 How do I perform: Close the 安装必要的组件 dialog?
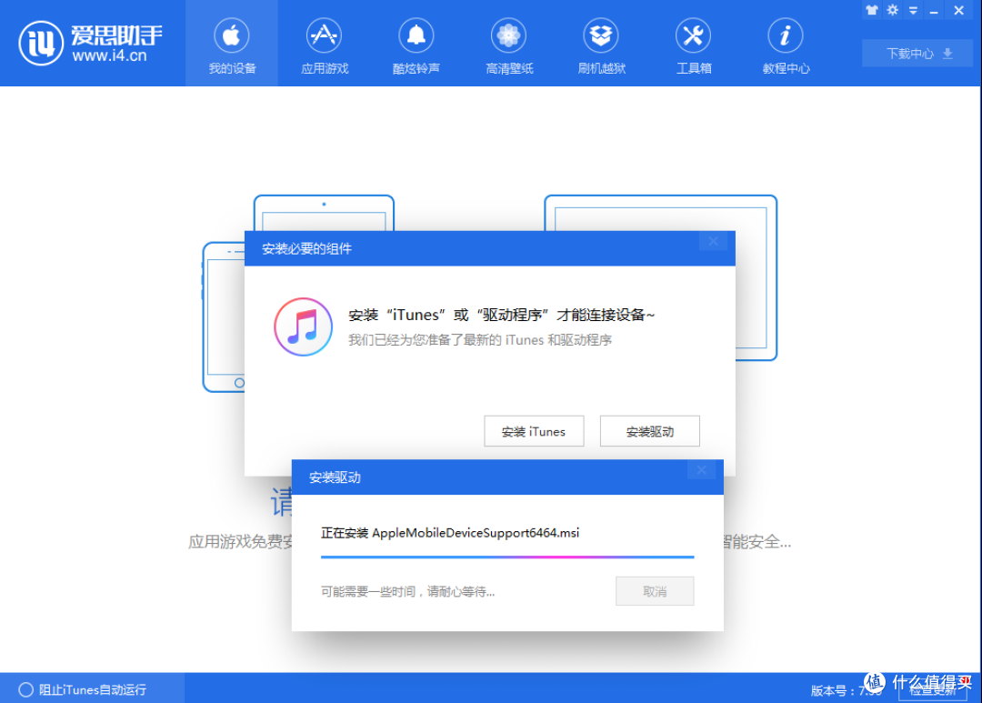point(714,241)
